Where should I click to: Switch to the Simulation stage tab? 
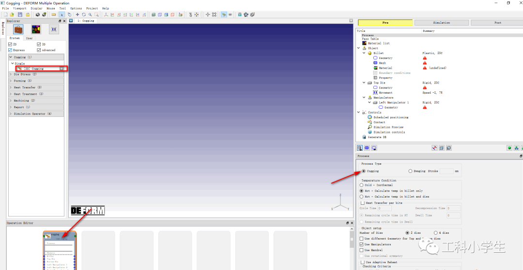tap(441, 23)
